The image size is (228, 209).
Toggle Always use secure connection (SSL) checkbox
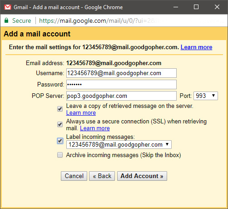(x=60, y=124)
